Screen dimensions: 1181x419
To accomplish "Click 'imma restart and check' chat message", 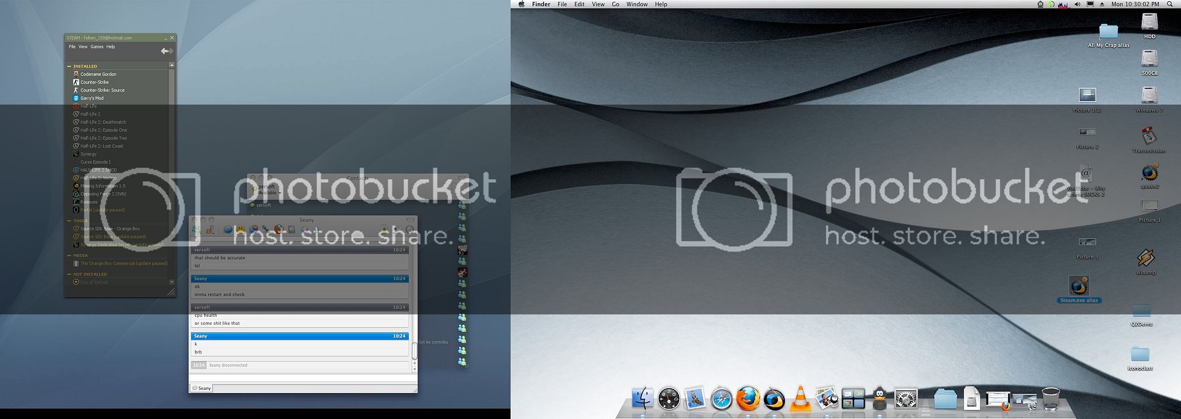I will [x=220, y=295].
